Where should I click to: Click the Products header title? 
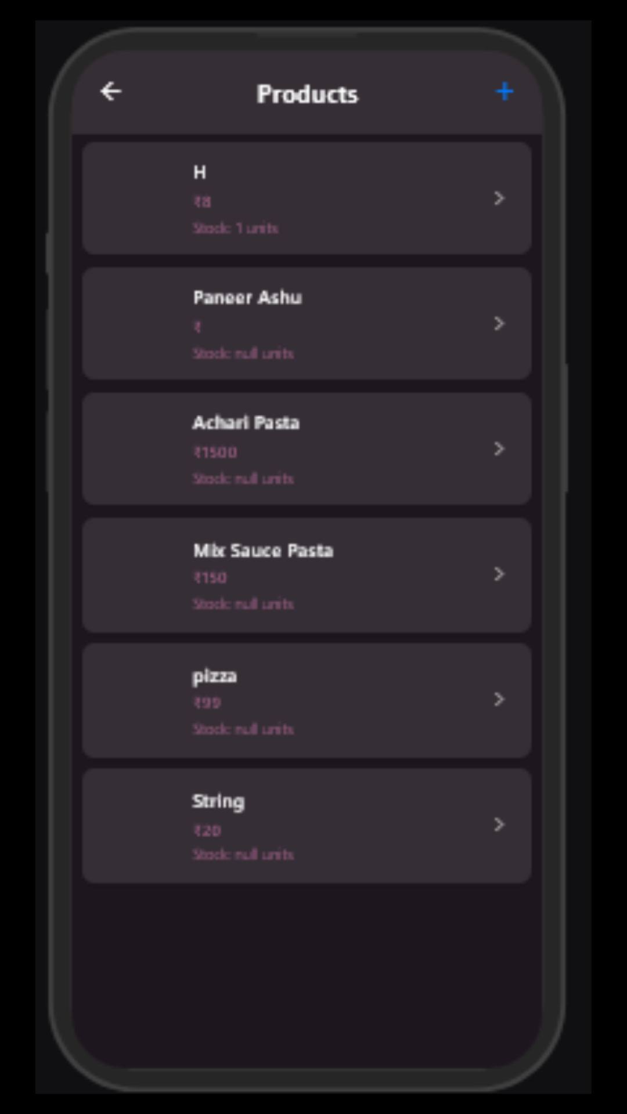307,94
